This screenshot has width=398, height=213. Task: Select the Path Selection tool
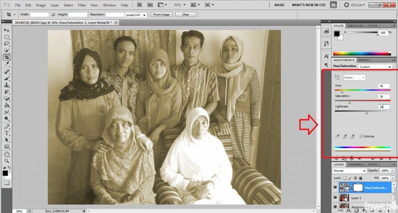tap(7, 140)
